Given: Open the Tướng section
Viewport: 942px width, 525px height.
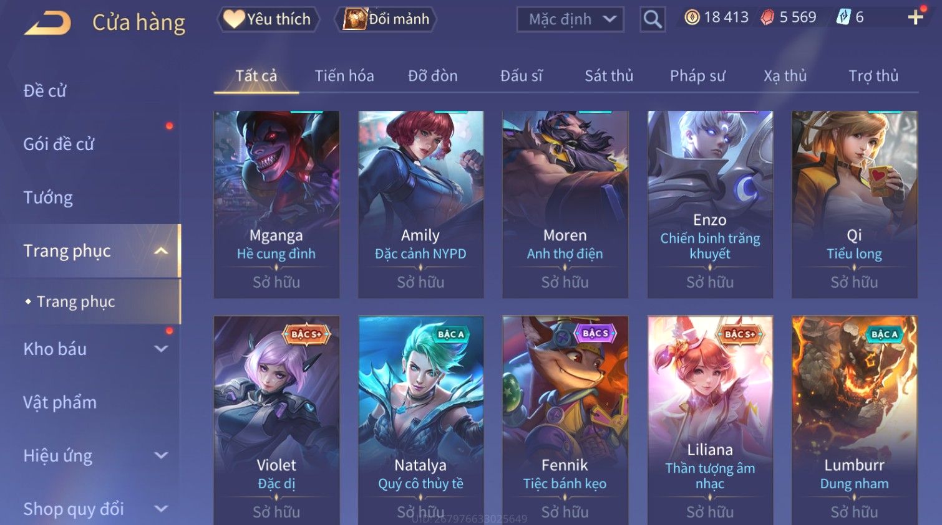Looking at the screenshot, I should pyautogui.click(x=49, y=197).
